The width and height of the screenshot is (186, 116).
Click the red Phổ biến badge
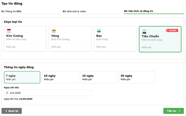pos(172,31)
